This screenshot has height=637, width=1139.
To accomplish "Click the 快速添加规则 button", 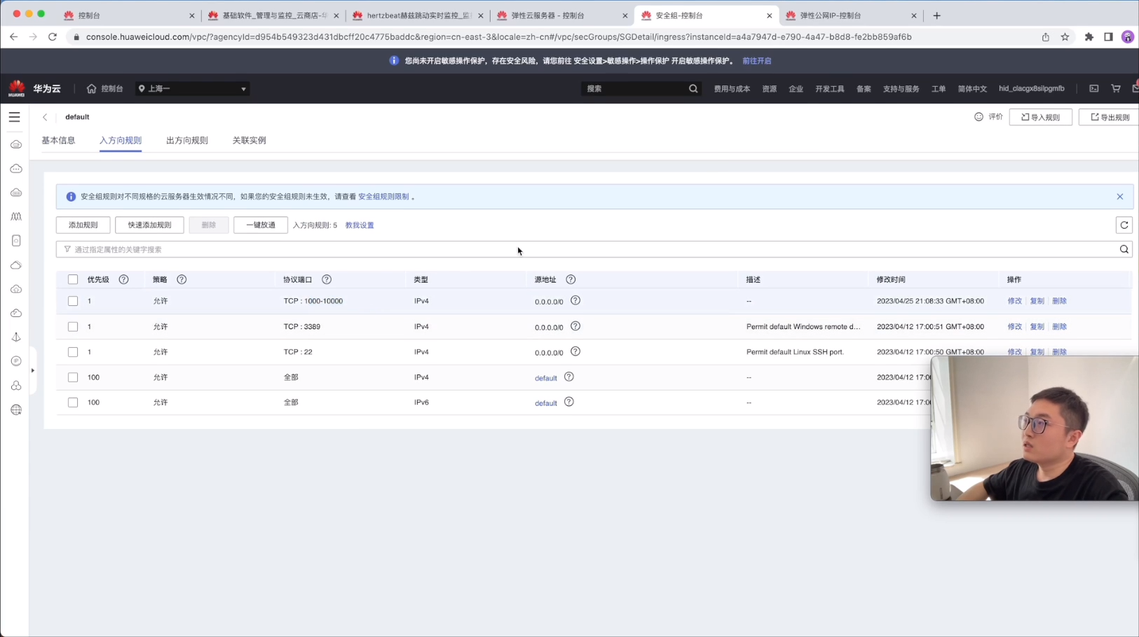I will tap(149, 225).
